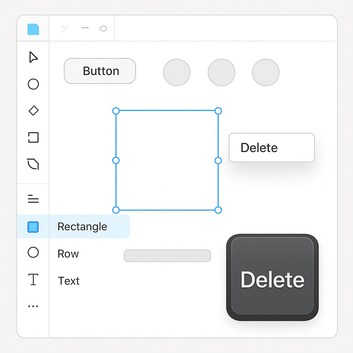Select the Ellipse tool in the toolbar
The width and height of the screenshot is (353, 353).
33,84
